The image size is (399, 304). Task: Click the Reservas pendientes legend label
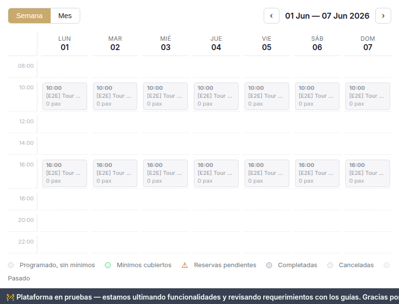[x=225, y=265]
